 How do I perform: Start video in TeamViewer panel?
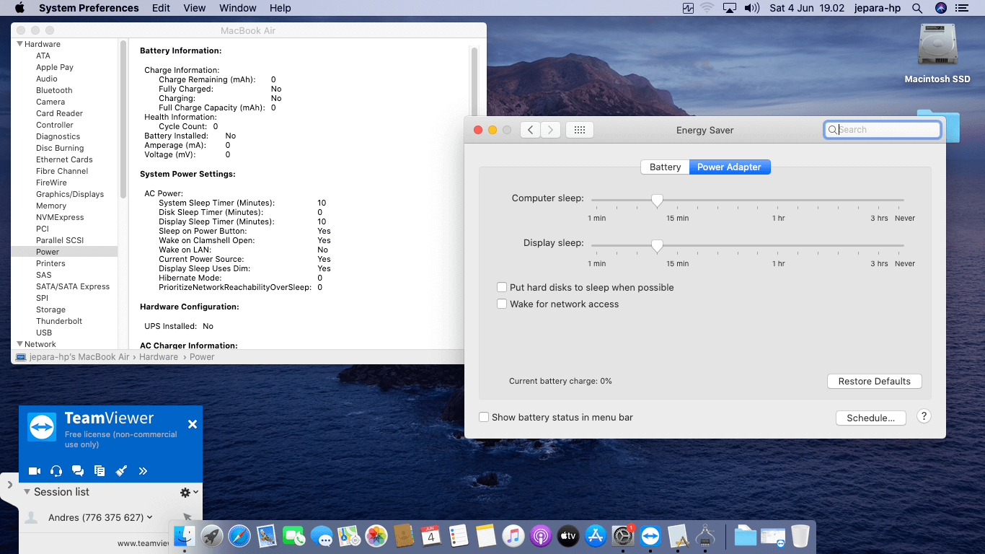[x=35, y=471]
